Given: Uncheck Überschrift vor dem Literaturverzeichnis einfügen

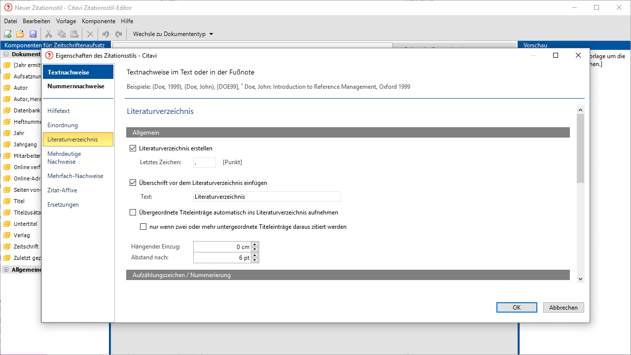Looking at the screenshot, I should 133,183.
